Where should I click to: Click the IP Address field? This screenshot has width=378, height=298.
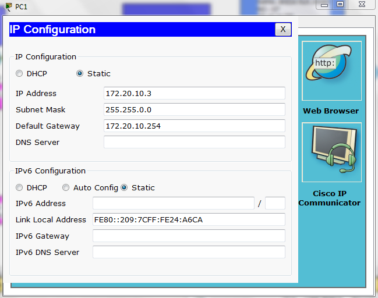click(x=195, y=93)
